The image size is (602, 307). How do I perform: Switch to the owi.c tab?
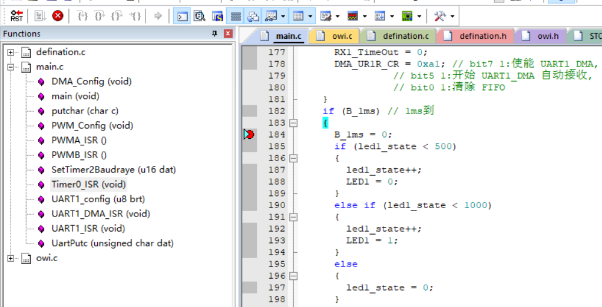click(x=335, y=36)
